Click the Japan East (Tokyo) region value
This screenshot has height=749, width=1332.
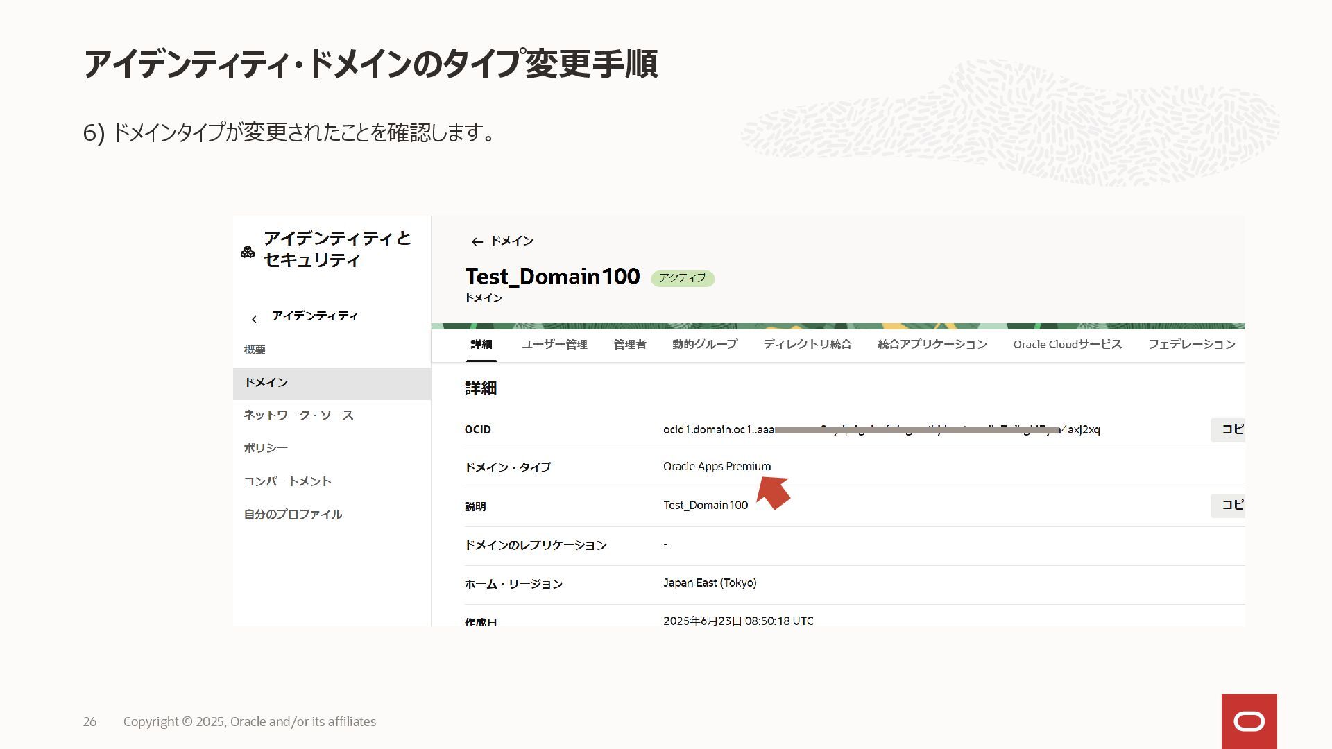coord(710,583)
